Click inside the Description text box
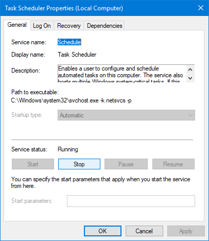Screen dimensions: 209x241 click(x=122, y=74)
